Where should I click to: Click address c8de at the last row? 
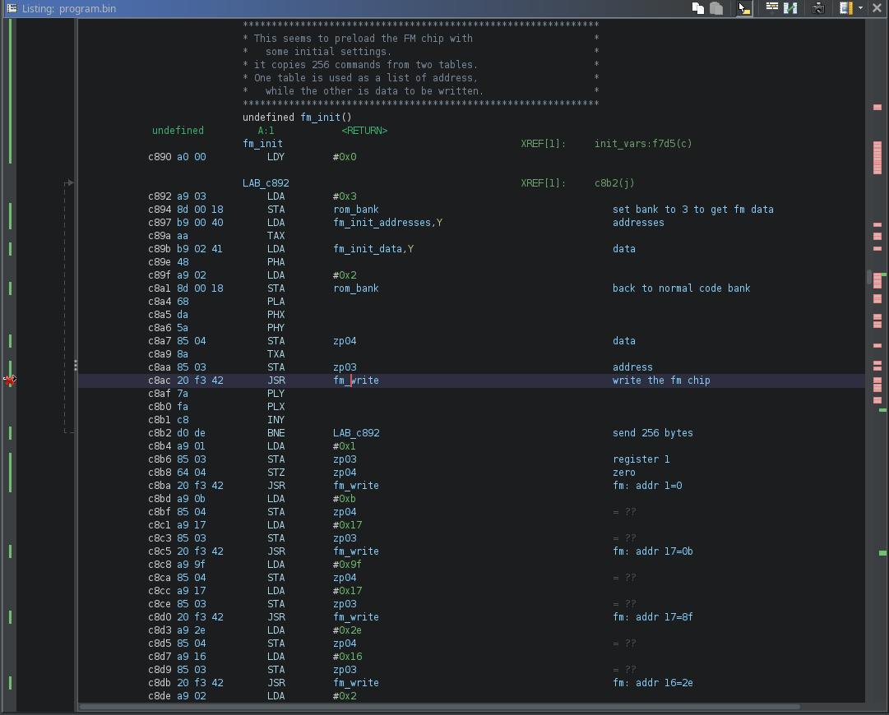point(160,696)
